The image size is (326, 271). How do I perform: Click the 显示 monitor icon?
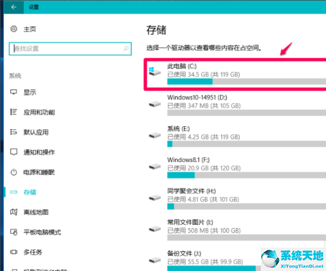click(x=14, y=92)
